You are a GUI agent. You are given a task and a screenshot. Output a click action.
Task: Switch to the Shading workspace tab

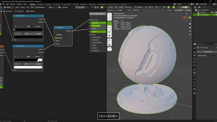click(x=76, y=4)
